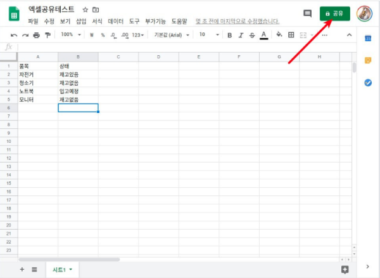
Task: Expand the 시트1 tab dropdown arrow
Action: click(71, 270)
